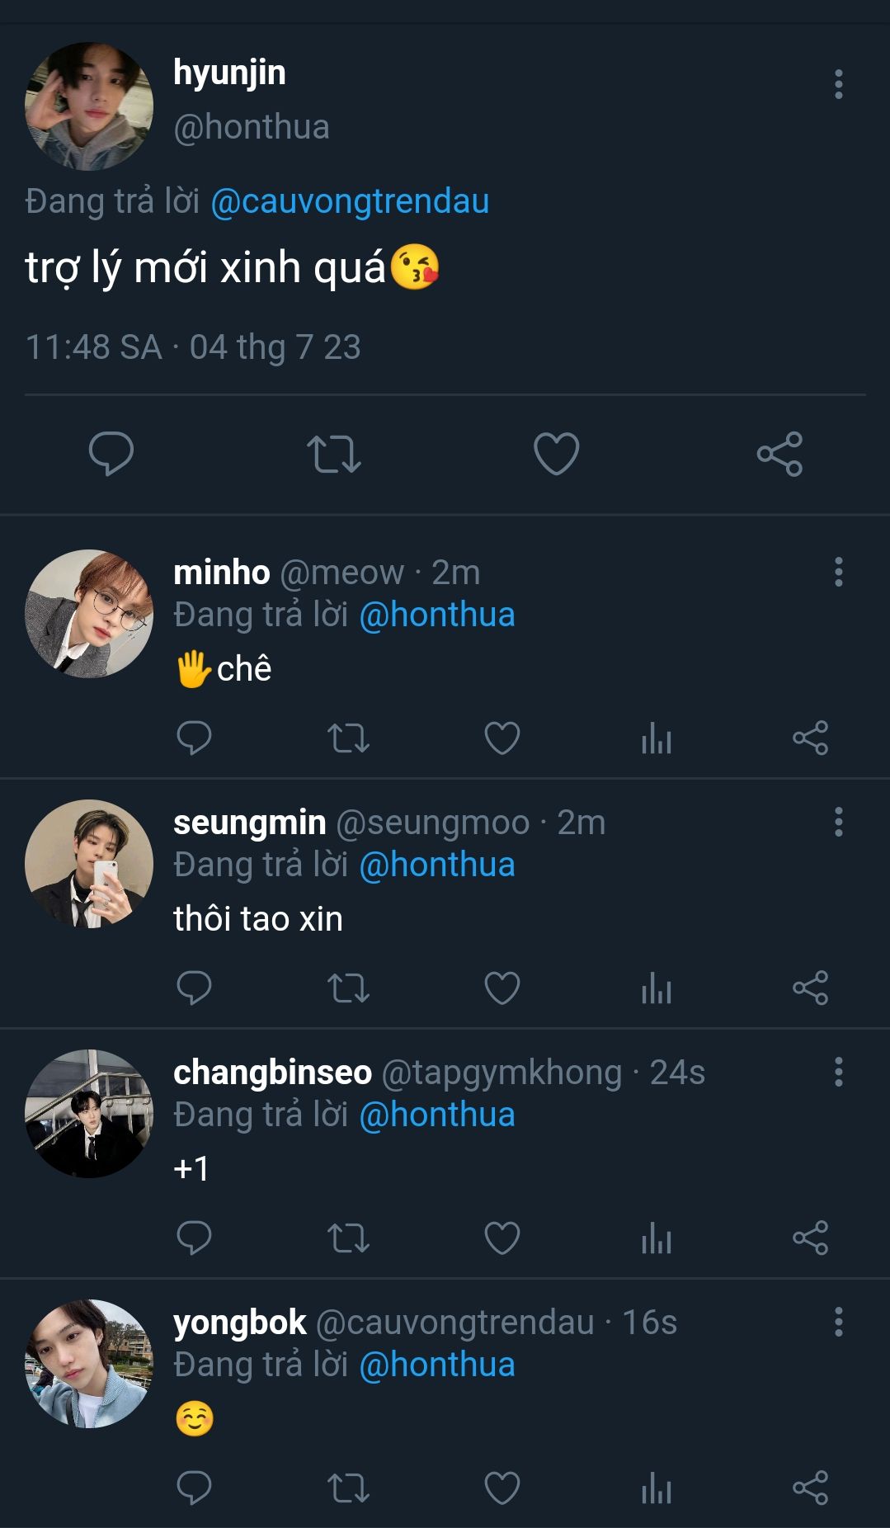The width and height of the screenshot is (890, 1528).
Task: Share hyunjin's main tweet
Action: (x=779, y=453)
